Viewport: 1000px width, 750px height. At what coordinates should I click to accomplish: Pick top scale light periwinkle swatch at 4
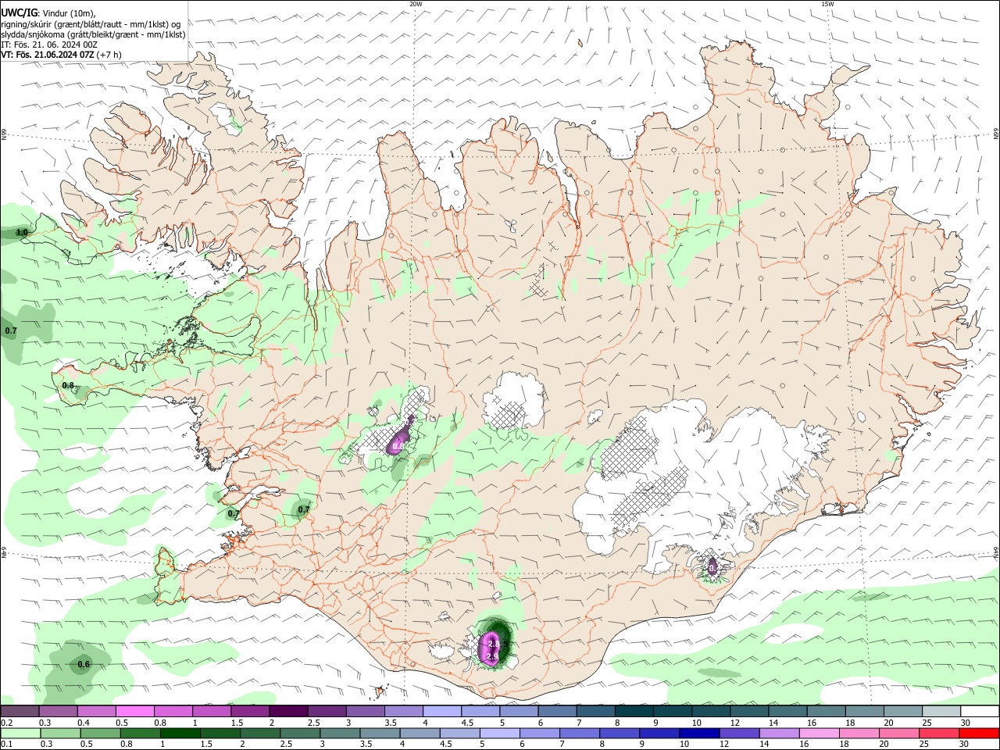click(442, 711)
